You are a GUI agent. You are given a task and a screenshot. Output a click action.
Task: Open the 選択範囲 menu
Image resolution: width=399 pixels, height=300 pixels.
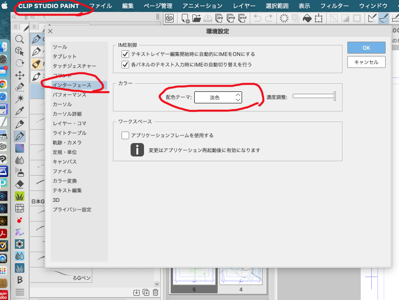tap(277, 6)
